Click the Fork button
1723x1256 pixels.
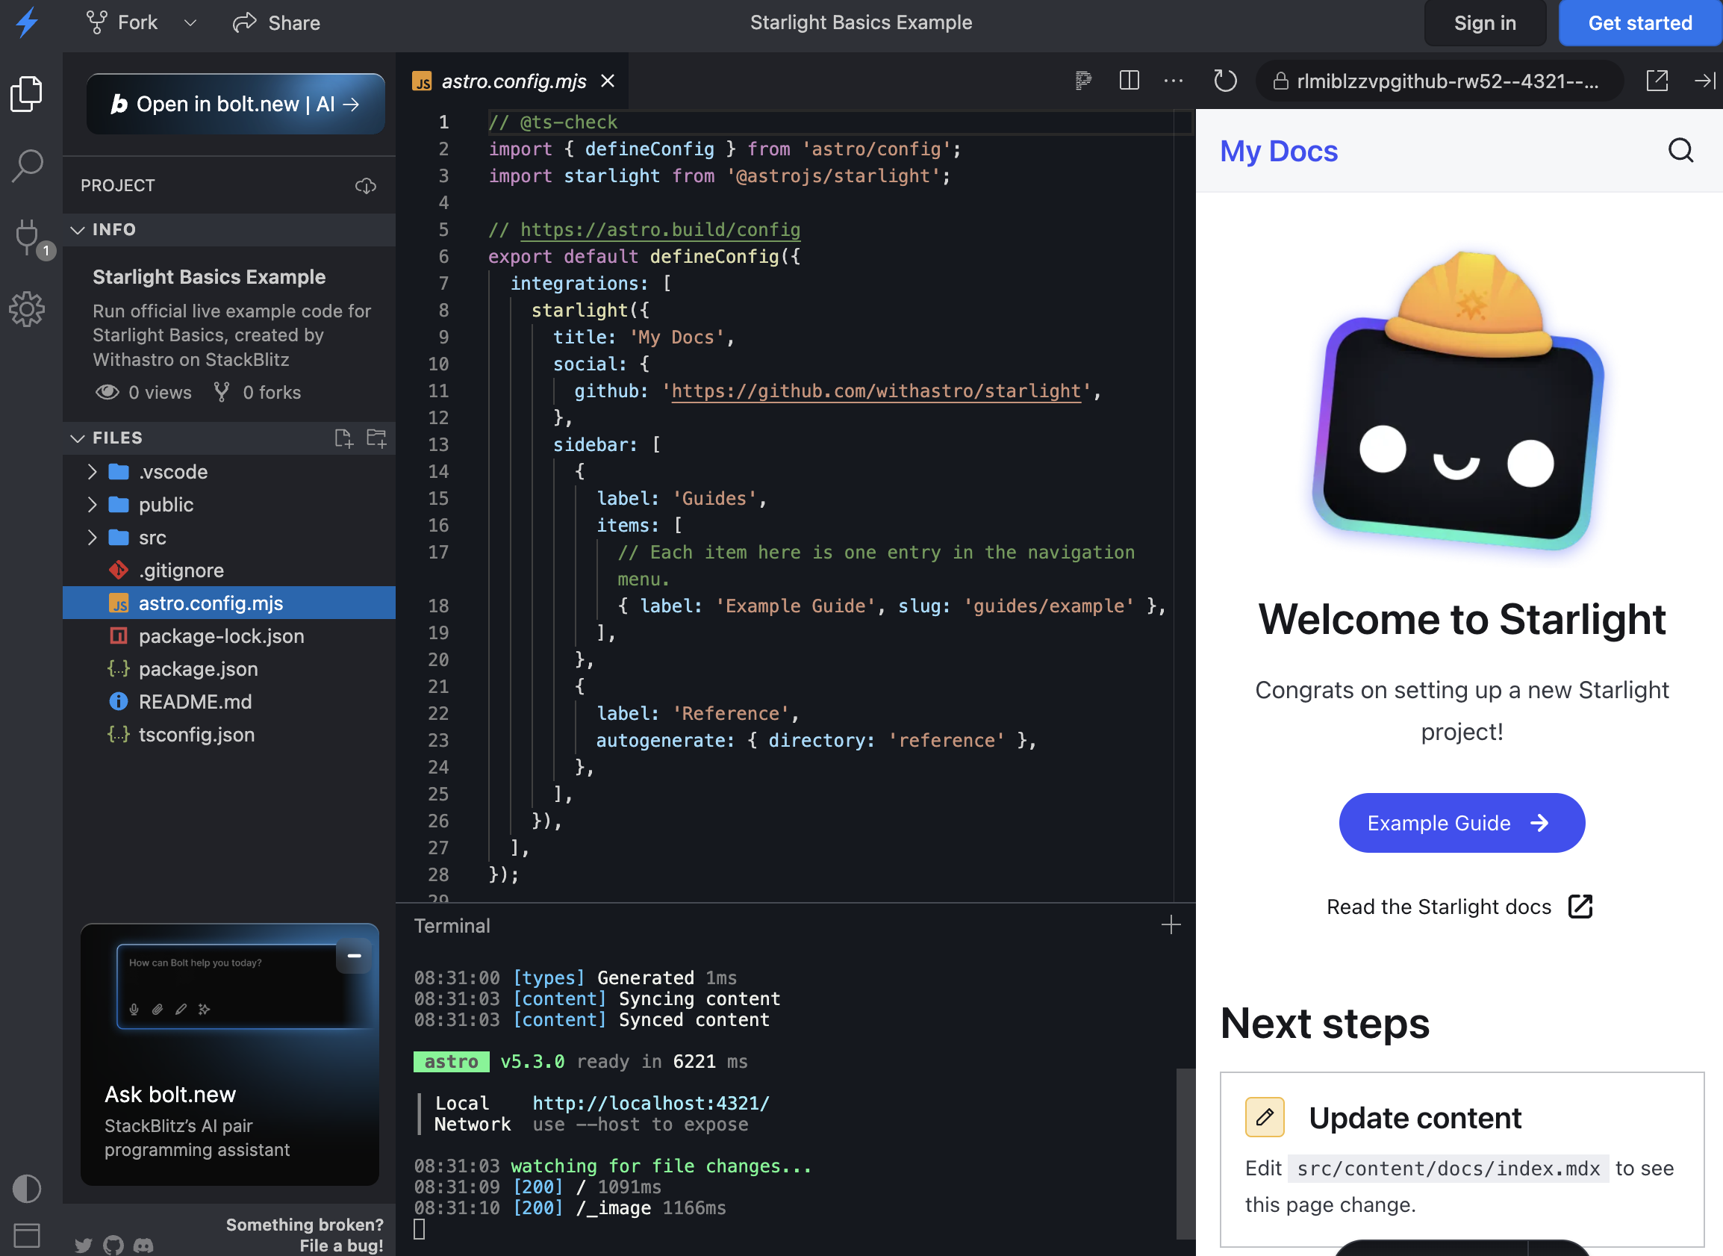pos(122,23)
